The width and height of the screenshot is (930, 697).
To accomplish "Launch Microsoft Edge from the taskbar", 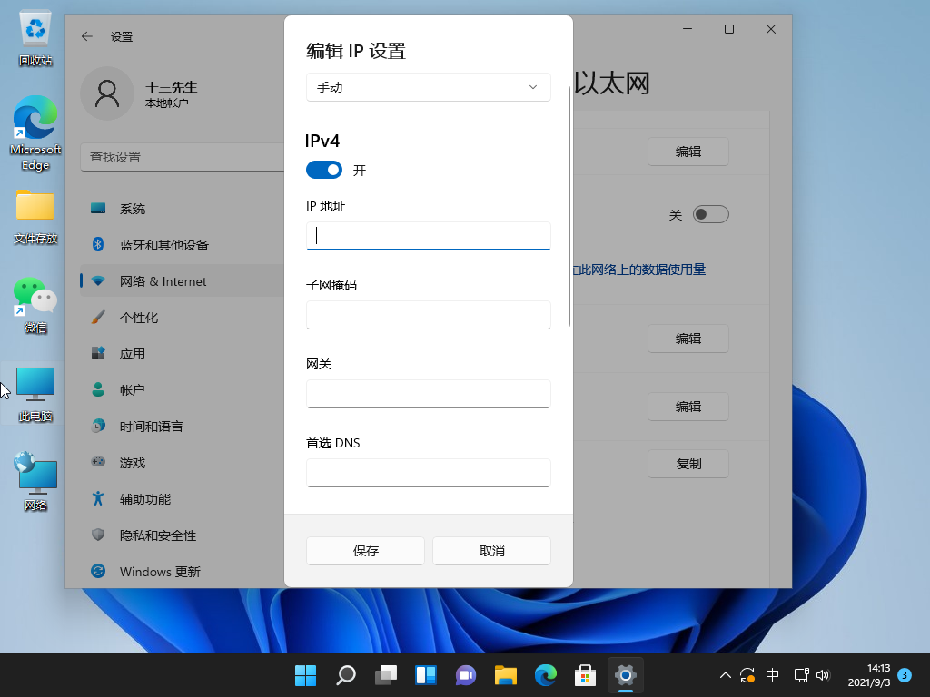I will tap(545, 675).
